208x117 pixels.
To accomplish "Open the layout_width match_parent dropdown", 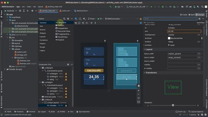I will 199,54.
